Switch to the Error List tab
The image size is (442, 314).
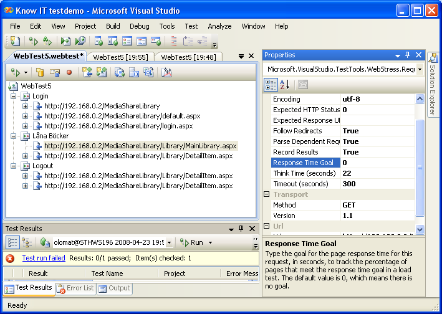click(75, 288)
